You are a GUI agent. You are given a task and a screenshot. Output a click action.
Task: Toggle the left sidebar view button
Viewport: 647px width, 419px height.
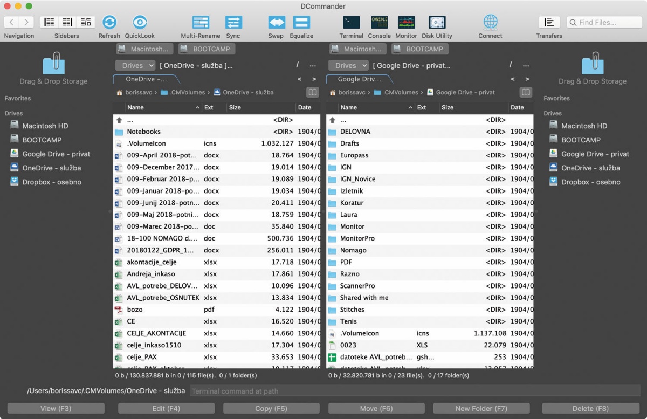49,22
